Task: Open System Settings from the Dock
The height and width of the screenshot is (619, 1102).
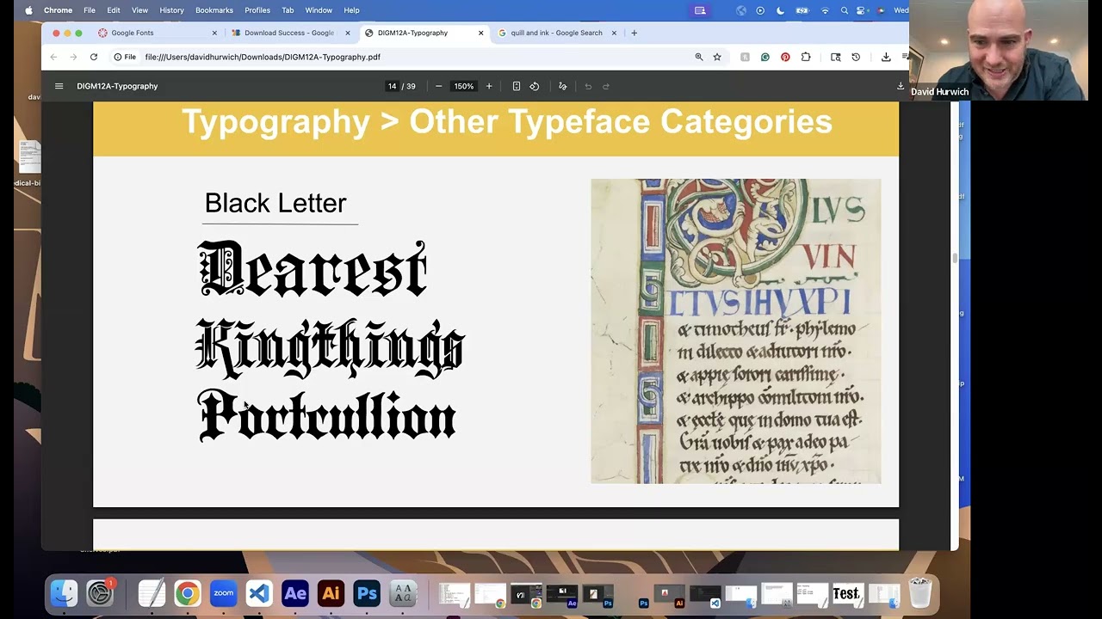Action: click(100, 593)
